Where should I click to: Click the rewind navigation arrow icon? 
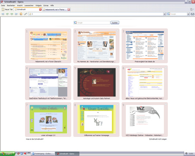(x=3, y=14)
